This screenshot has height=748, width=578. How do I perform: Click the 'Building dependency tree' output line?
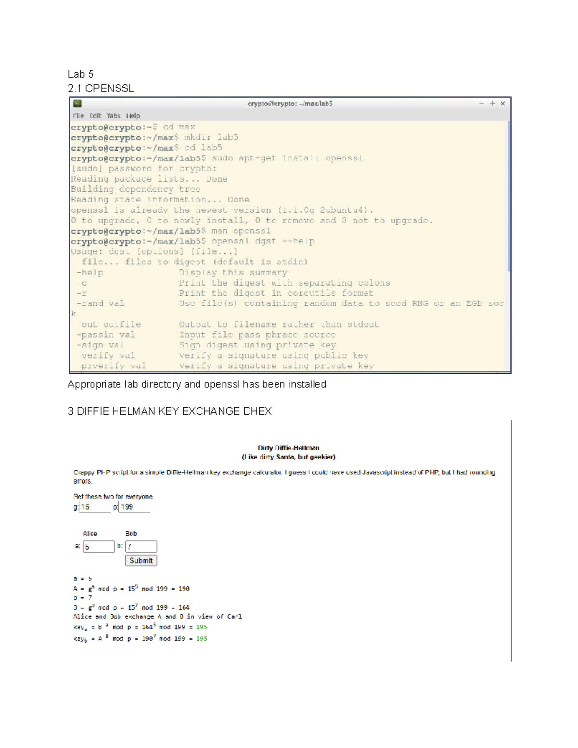click(x=135, y=189)
